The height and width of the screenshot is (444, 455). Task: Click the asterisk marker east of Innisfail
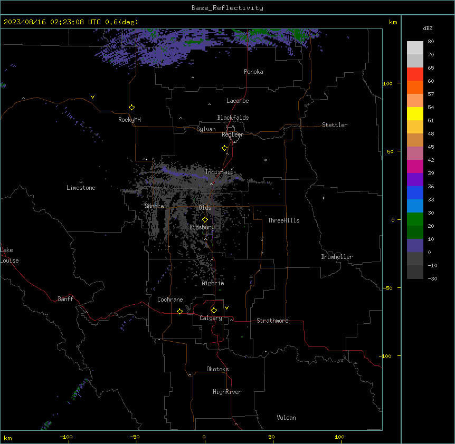click(x=265, y=160)
